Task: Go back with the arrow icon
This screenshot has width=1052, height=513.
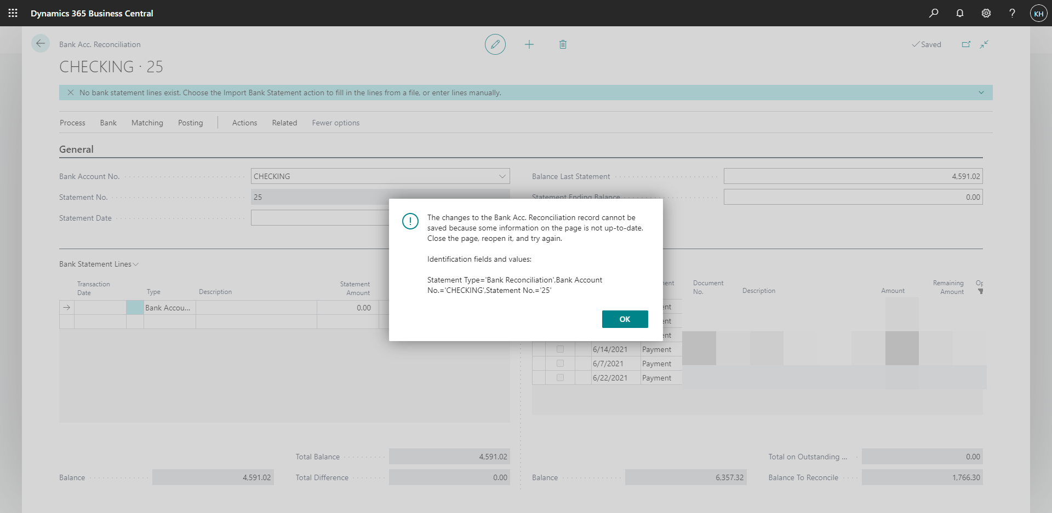Action: (x=41, y=43)
